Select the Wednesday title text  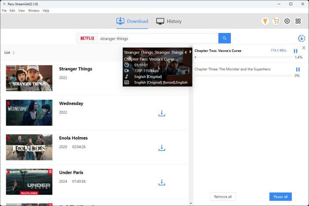(x=71, y=103)
